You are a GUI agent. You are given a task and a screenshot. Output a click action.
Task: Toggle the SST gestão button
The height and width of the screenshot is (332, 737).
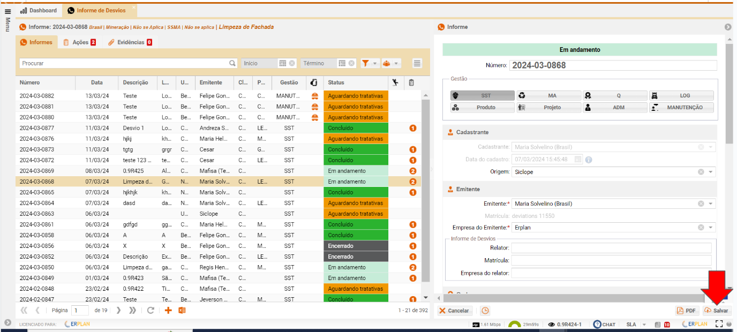pyautogui.click(x=483, y=95)
